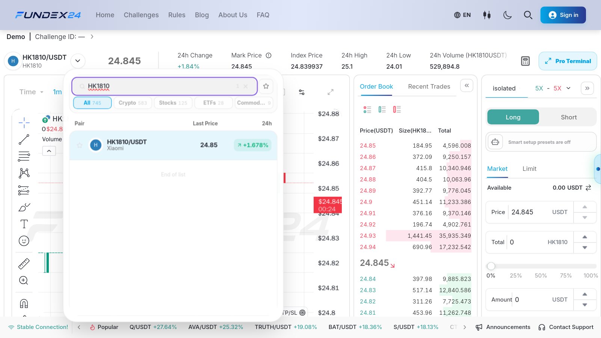The width and height of the screenshot is (601, 338).
Task: Select the trend line drawing tool
Action: (x=24, y=139)
